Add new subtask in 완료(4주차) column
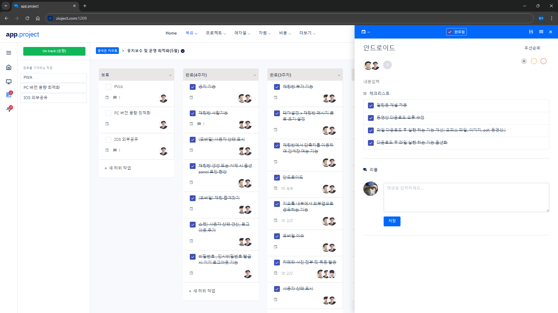 pos(202,291)
